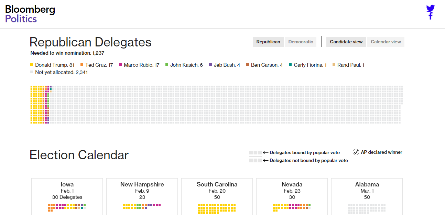
Task: Click the 'Ben Carson: 4' legend label
Action: click(x=267, y=65)
